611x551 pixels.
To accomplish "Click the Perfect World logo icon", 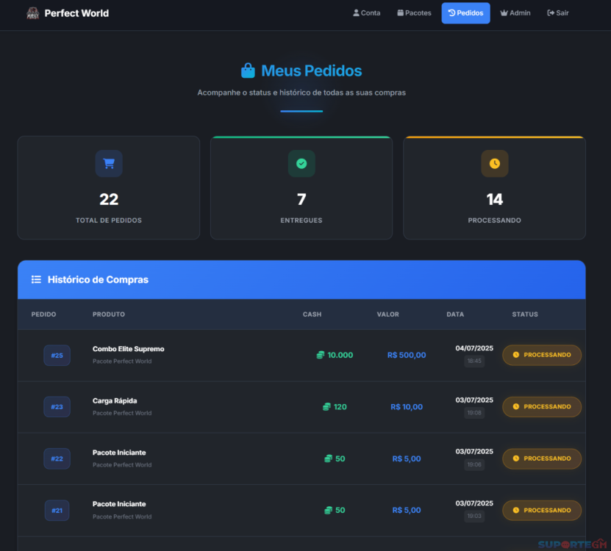I will point(32,13).
